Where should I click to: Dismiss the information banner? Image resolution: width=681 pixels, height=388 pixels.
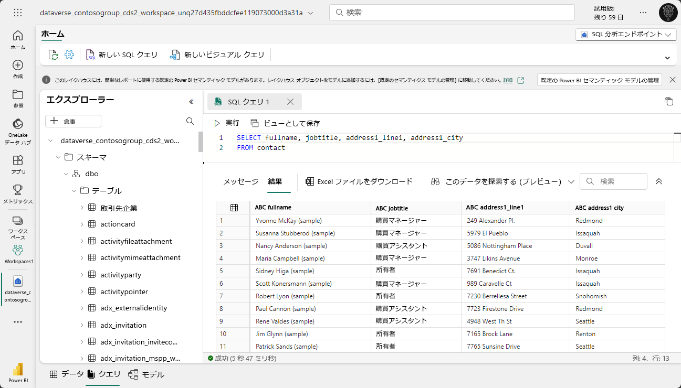(x=672, y=80)
